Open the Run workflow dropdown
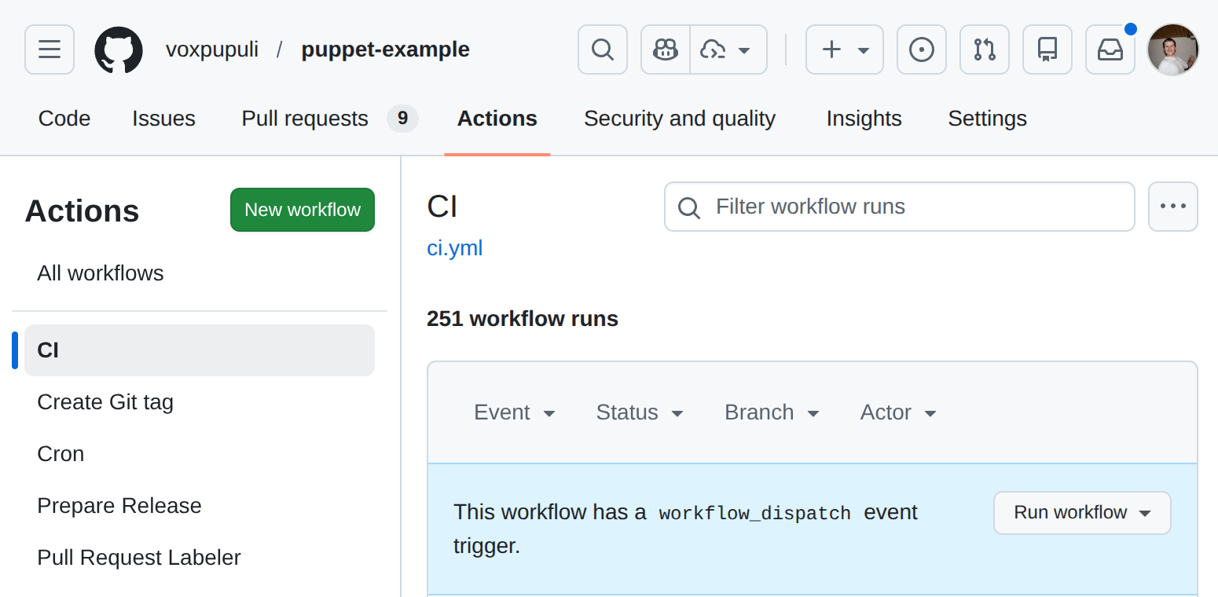The height and width of the screenshot is (597, 1218). coord(1082,513)
